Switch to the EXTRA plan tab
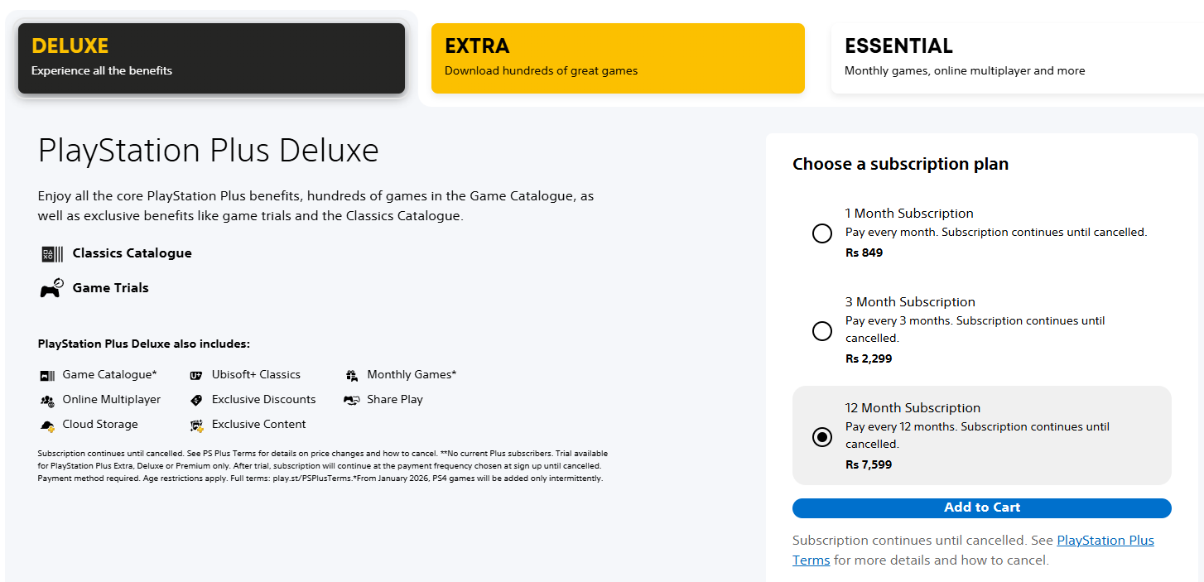Screen dimensions: 1204x582 click(618, 58)
